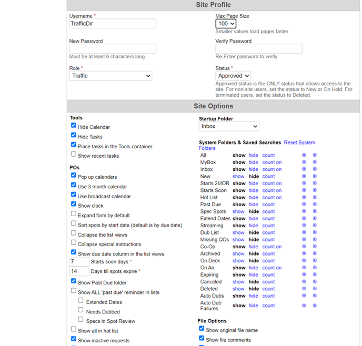This screenshot has height=346, width=362.
Task: Click the second blue icon in Archived row
Action: tap(315, 253)
